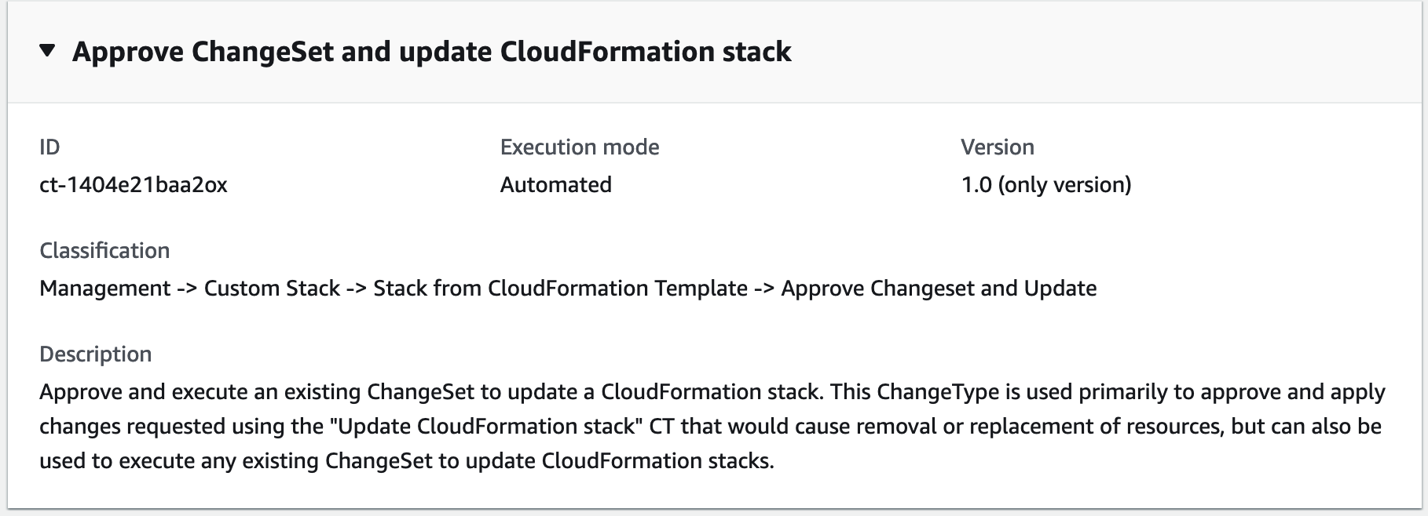Click the Classification label
Image resolution: width=1428 pixels, height=516 pixels.
(x=104, y=250)
